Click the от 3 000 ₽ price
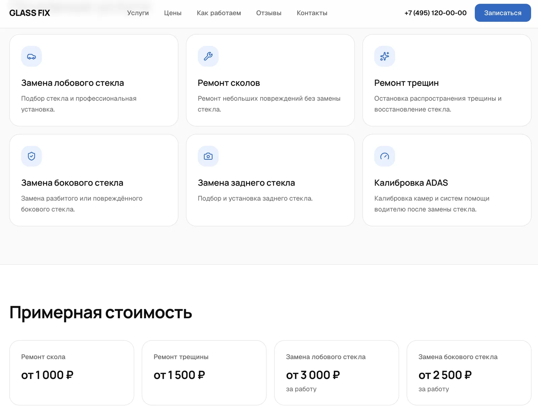Viewport: 538px width, 413px height. coord(313,375)
